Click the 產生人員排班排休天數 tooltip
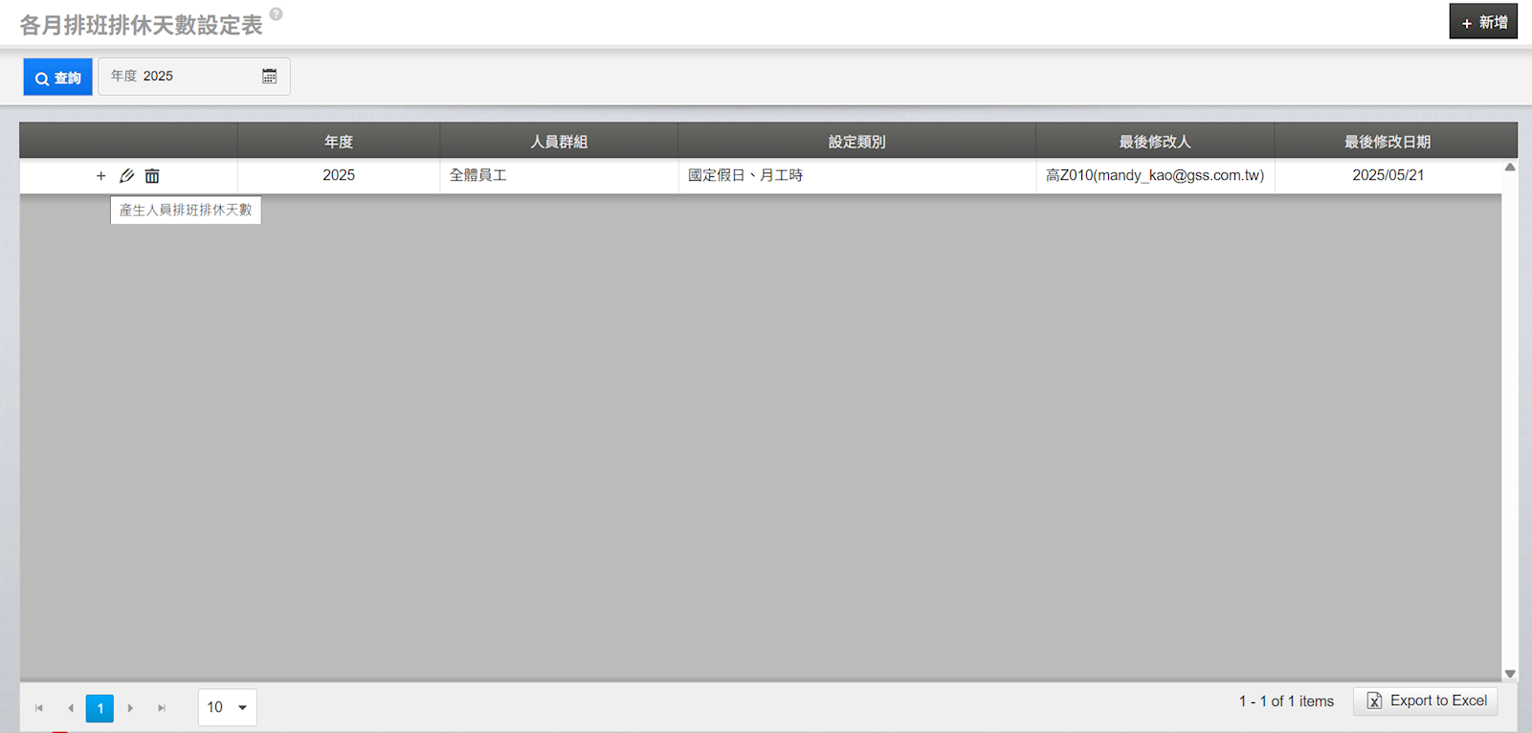Image resolution: width=1532 pixels, height=733 pixels. (186, 210)
